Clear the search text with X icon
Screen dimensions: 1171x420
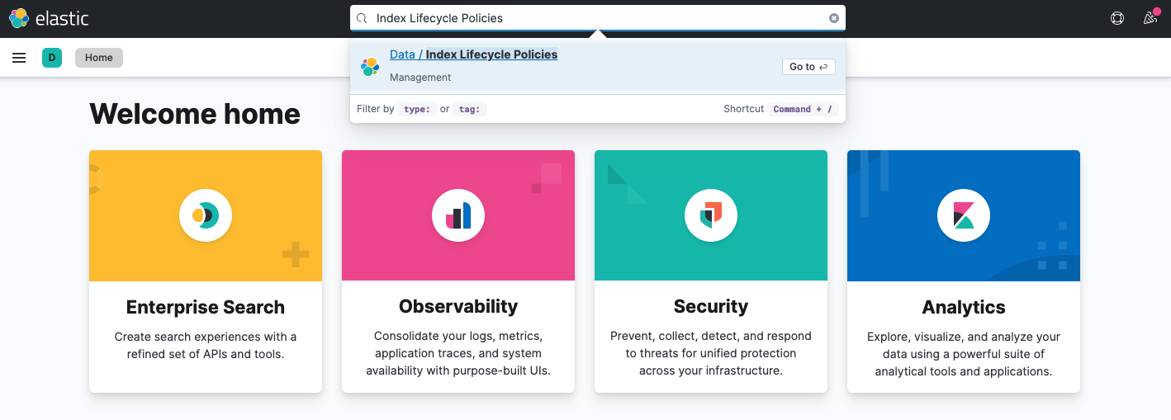click(x=834, y=18)
